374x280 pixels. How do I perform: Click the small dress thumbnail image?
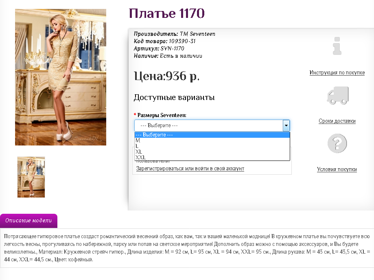point(31,177)
